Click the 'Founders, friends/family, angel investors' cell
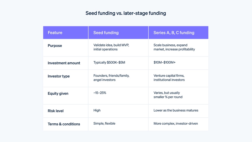Screen dimensions: 252x142 pyautogui.click(x=111, y=78)
